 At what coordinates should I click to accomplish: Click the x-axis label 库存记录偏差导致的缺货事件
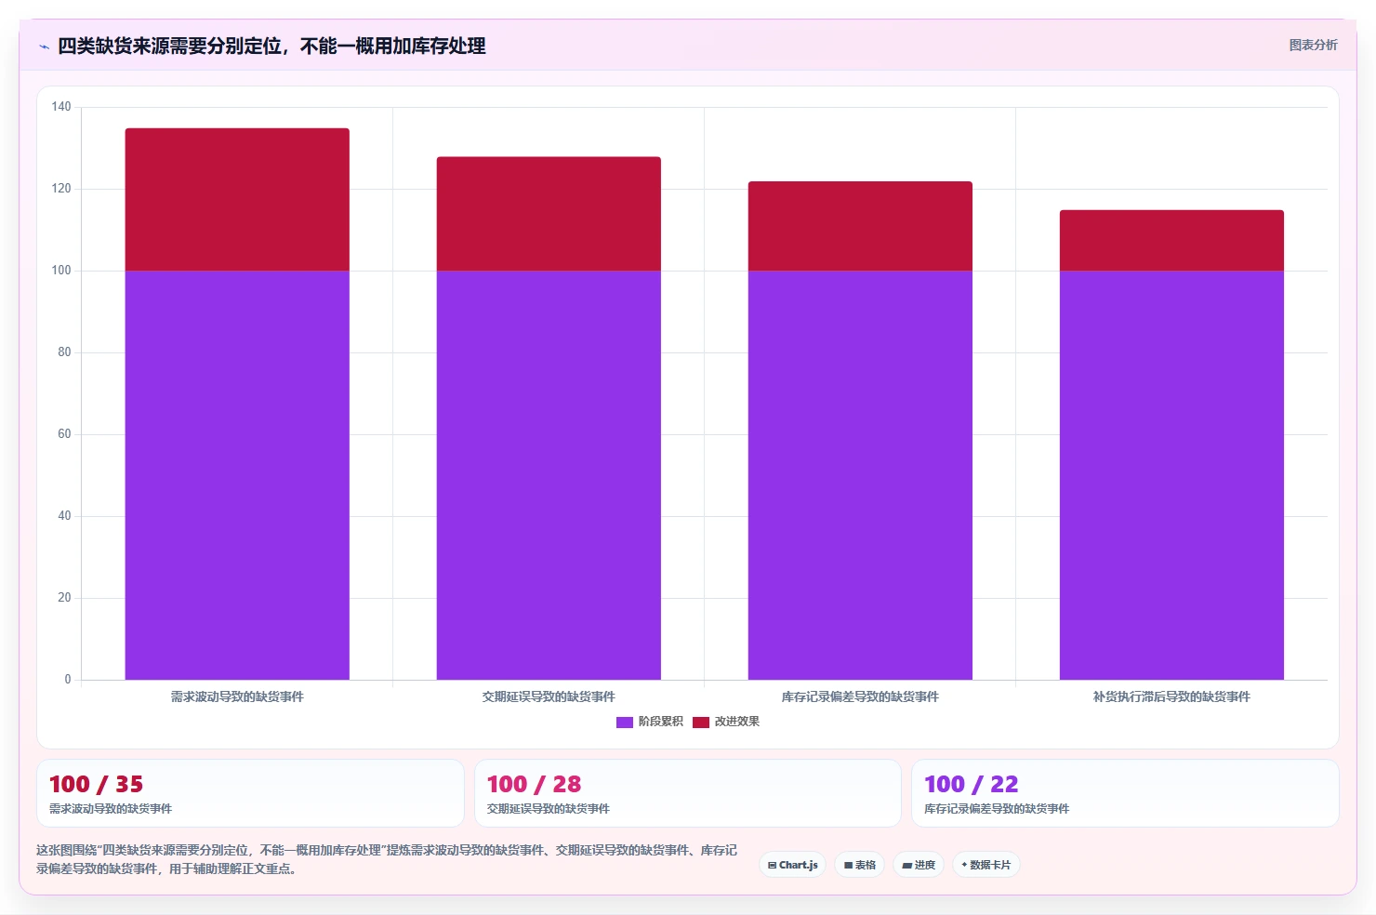[x=860, y=696]
